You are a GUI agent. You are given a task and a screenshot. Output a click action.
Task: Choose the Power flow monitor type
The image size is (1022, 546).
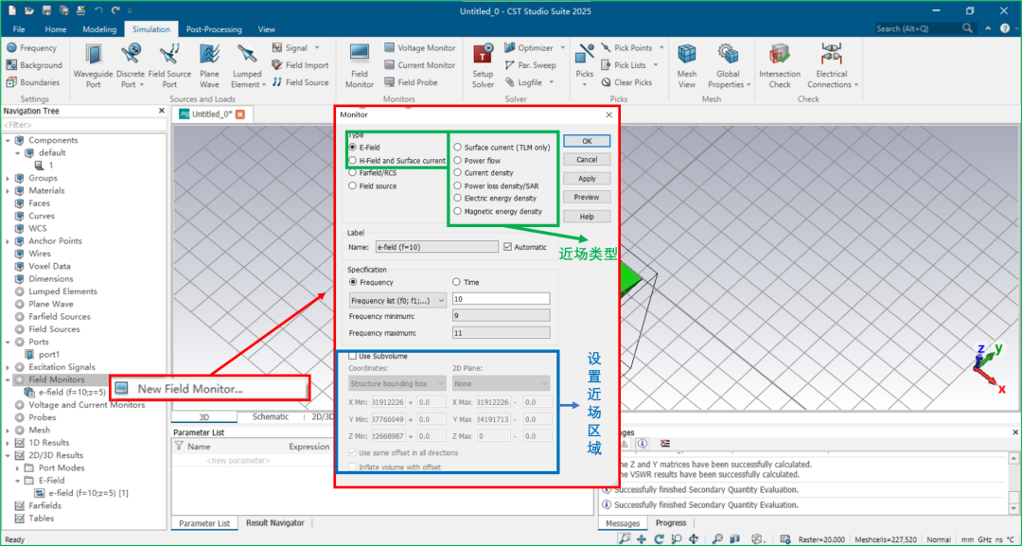pyautogui.click(x=458, y=161)
